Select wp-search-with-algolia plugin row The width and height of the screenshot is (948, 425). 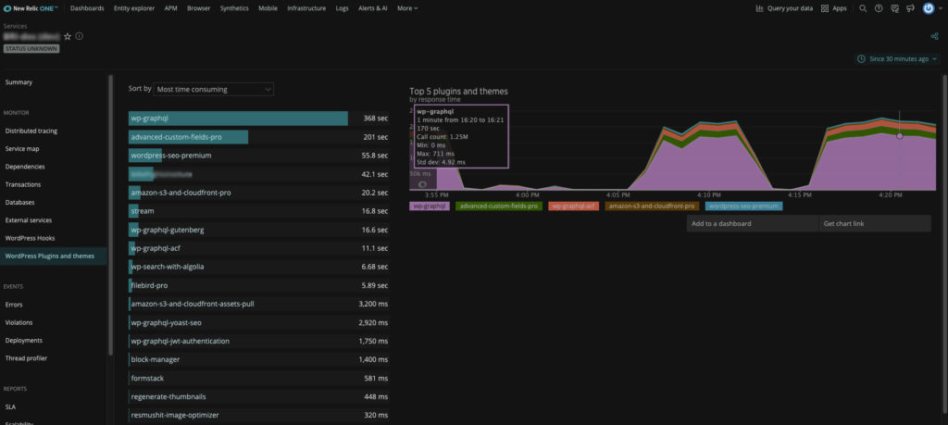259,267
